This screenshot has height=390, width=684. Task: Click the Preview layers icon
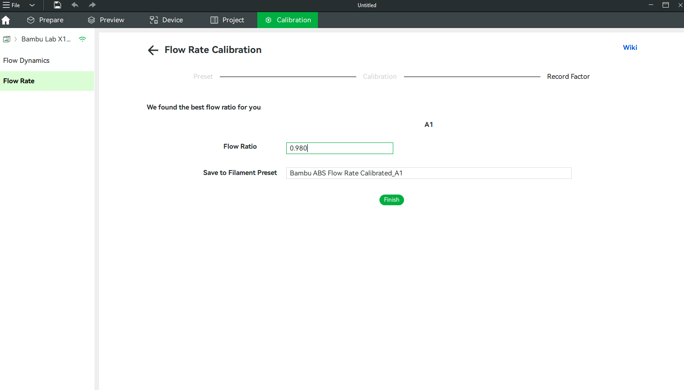click(91, 20)
